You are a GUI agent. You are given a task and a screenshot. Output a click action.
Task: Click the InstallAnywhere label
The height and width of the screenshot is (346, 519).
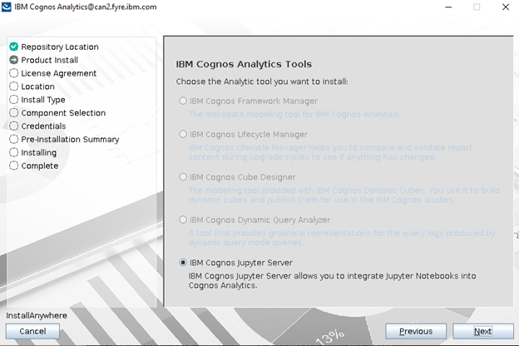pyautogui.click(x=37, y=315)
